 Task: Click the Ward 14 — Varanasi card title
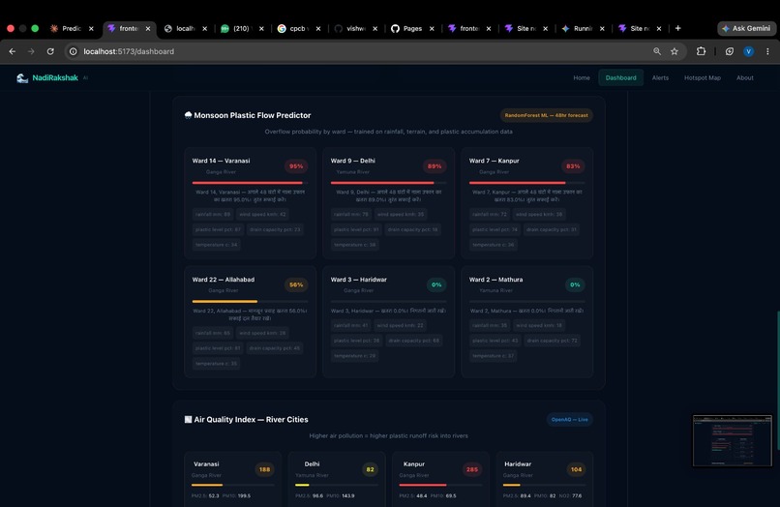tap(221, 161)
